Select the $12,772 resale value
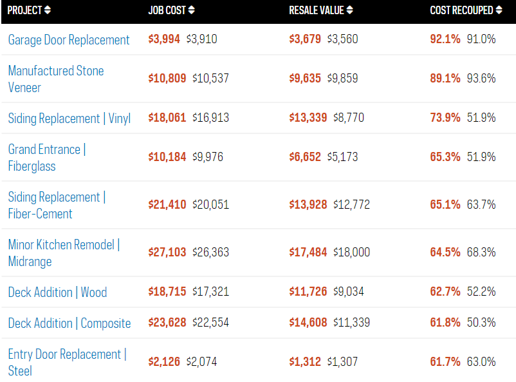Screen dimensions: 516x382 (351, 205)
